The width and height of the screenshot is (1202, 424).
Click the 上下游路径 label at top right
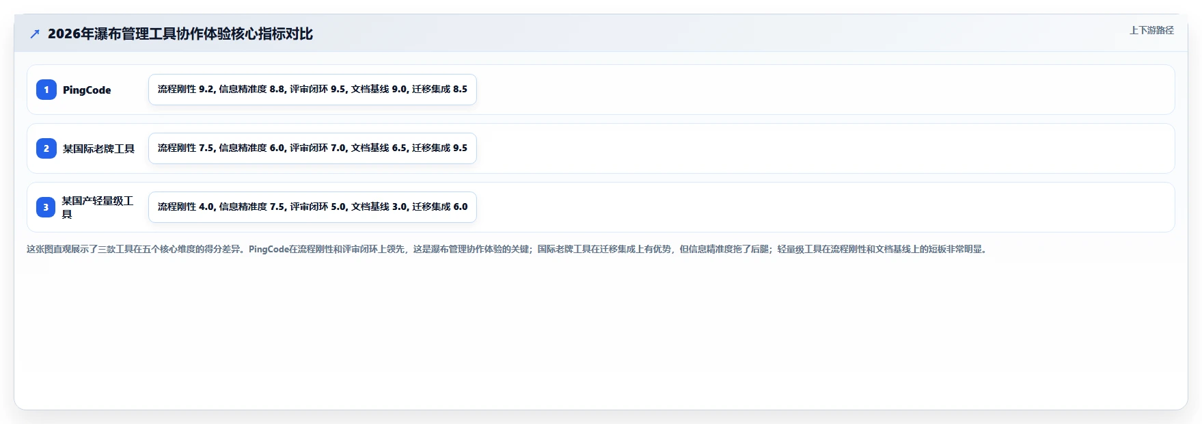click(1151, 30)
